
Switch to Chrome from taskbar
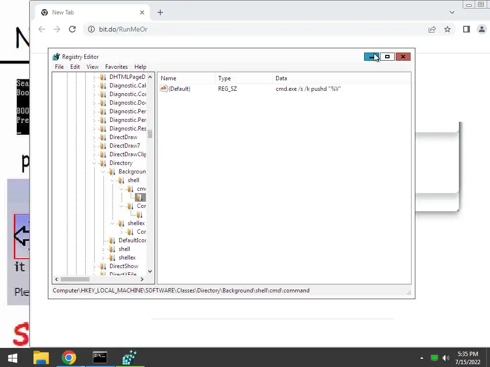point(69,357)
